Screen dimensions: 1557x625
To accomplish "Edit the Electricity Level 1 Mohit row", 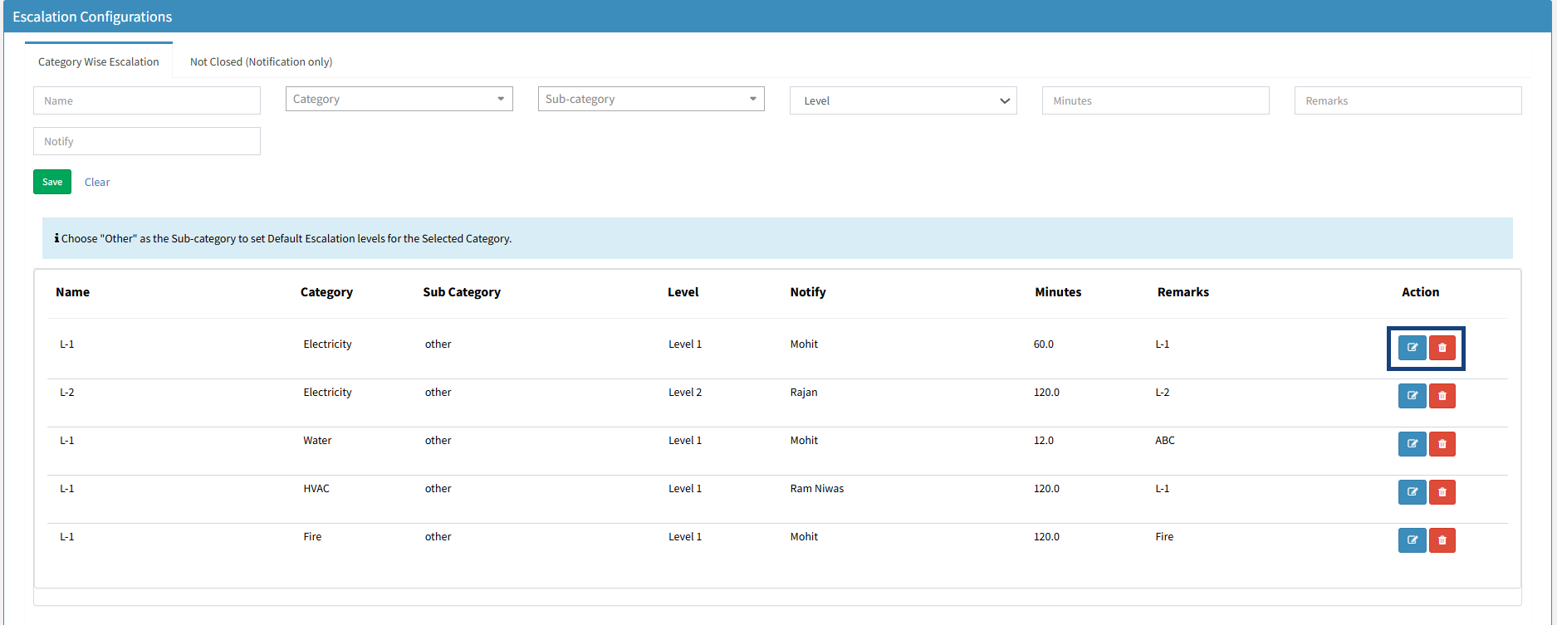I will point(1412,348).
